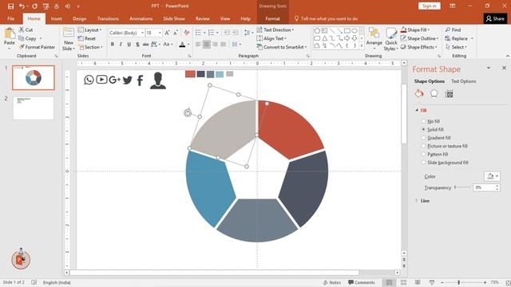Open the Text Direction dropdown
This screenshot has height=287, width=511.
(275, 30)
